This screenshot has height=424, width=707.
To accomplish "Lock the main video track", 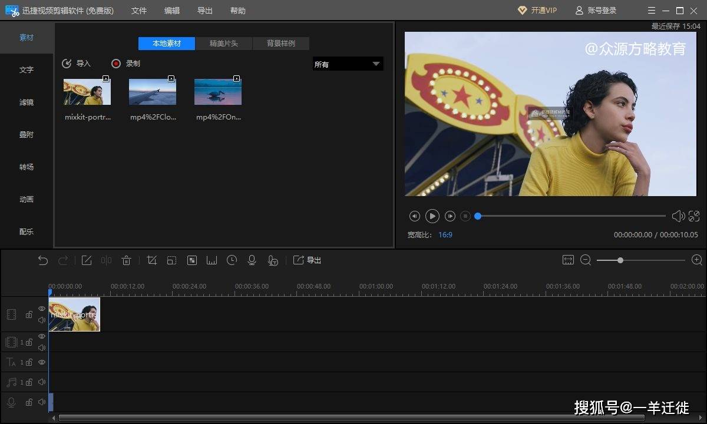I will [x=29, y=315].
